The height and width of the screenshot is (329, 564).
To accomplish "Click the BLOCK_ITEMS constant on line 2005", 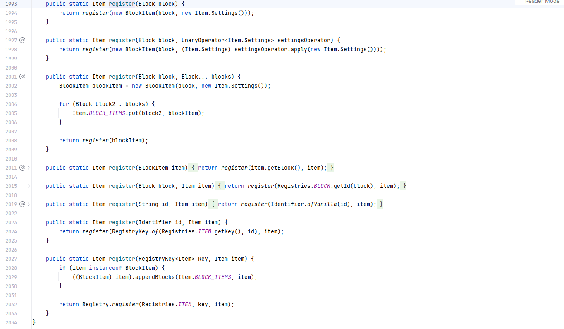I will 107,113.
